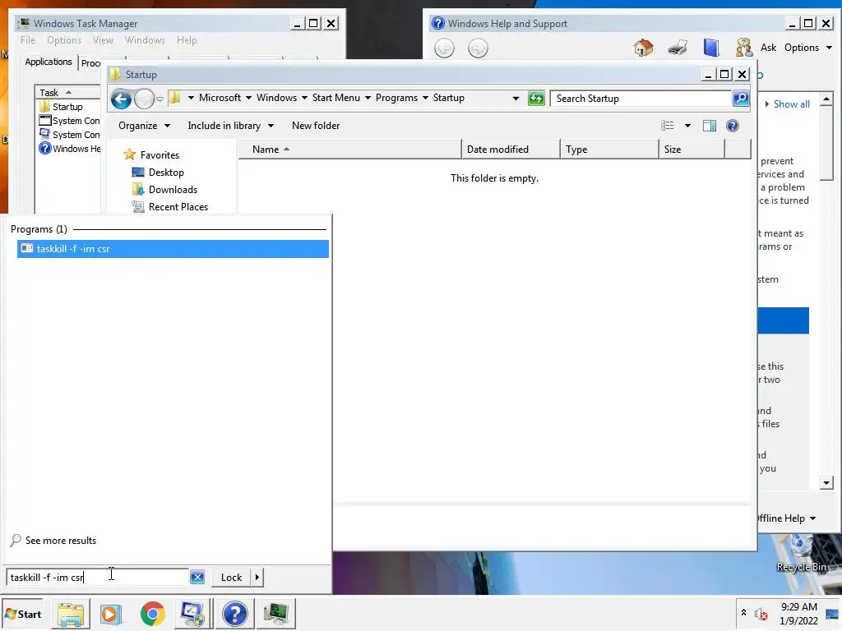Open the view options dropdown arrow
This screenshot has width=842, height=631.
[x=687, y=126]
